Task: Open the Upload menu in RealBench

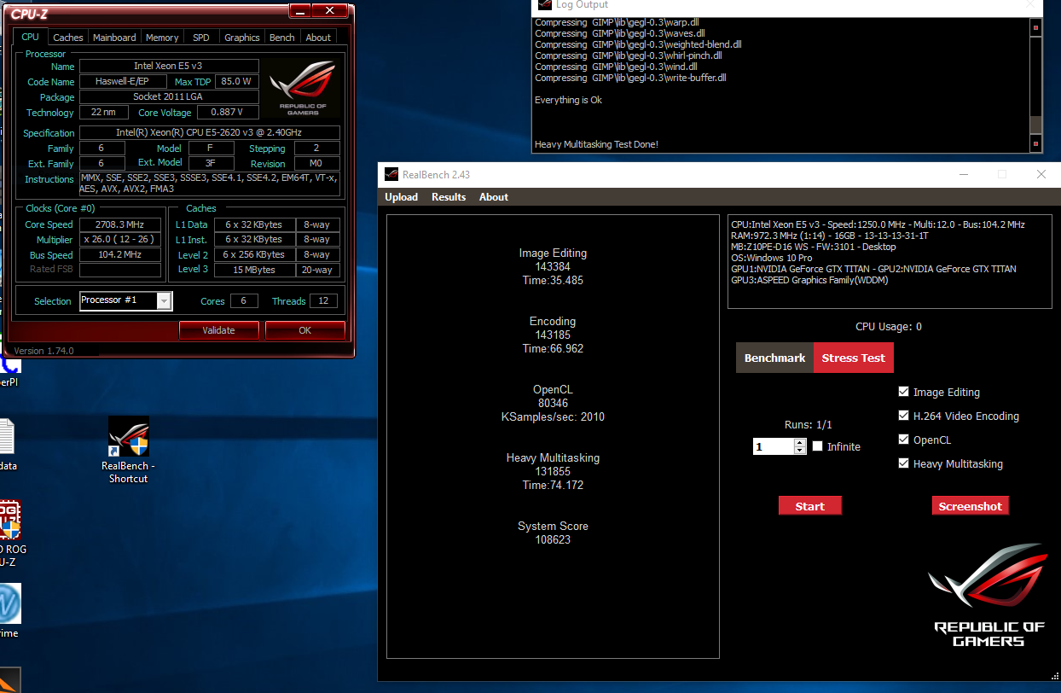Action: coord(401,197)
